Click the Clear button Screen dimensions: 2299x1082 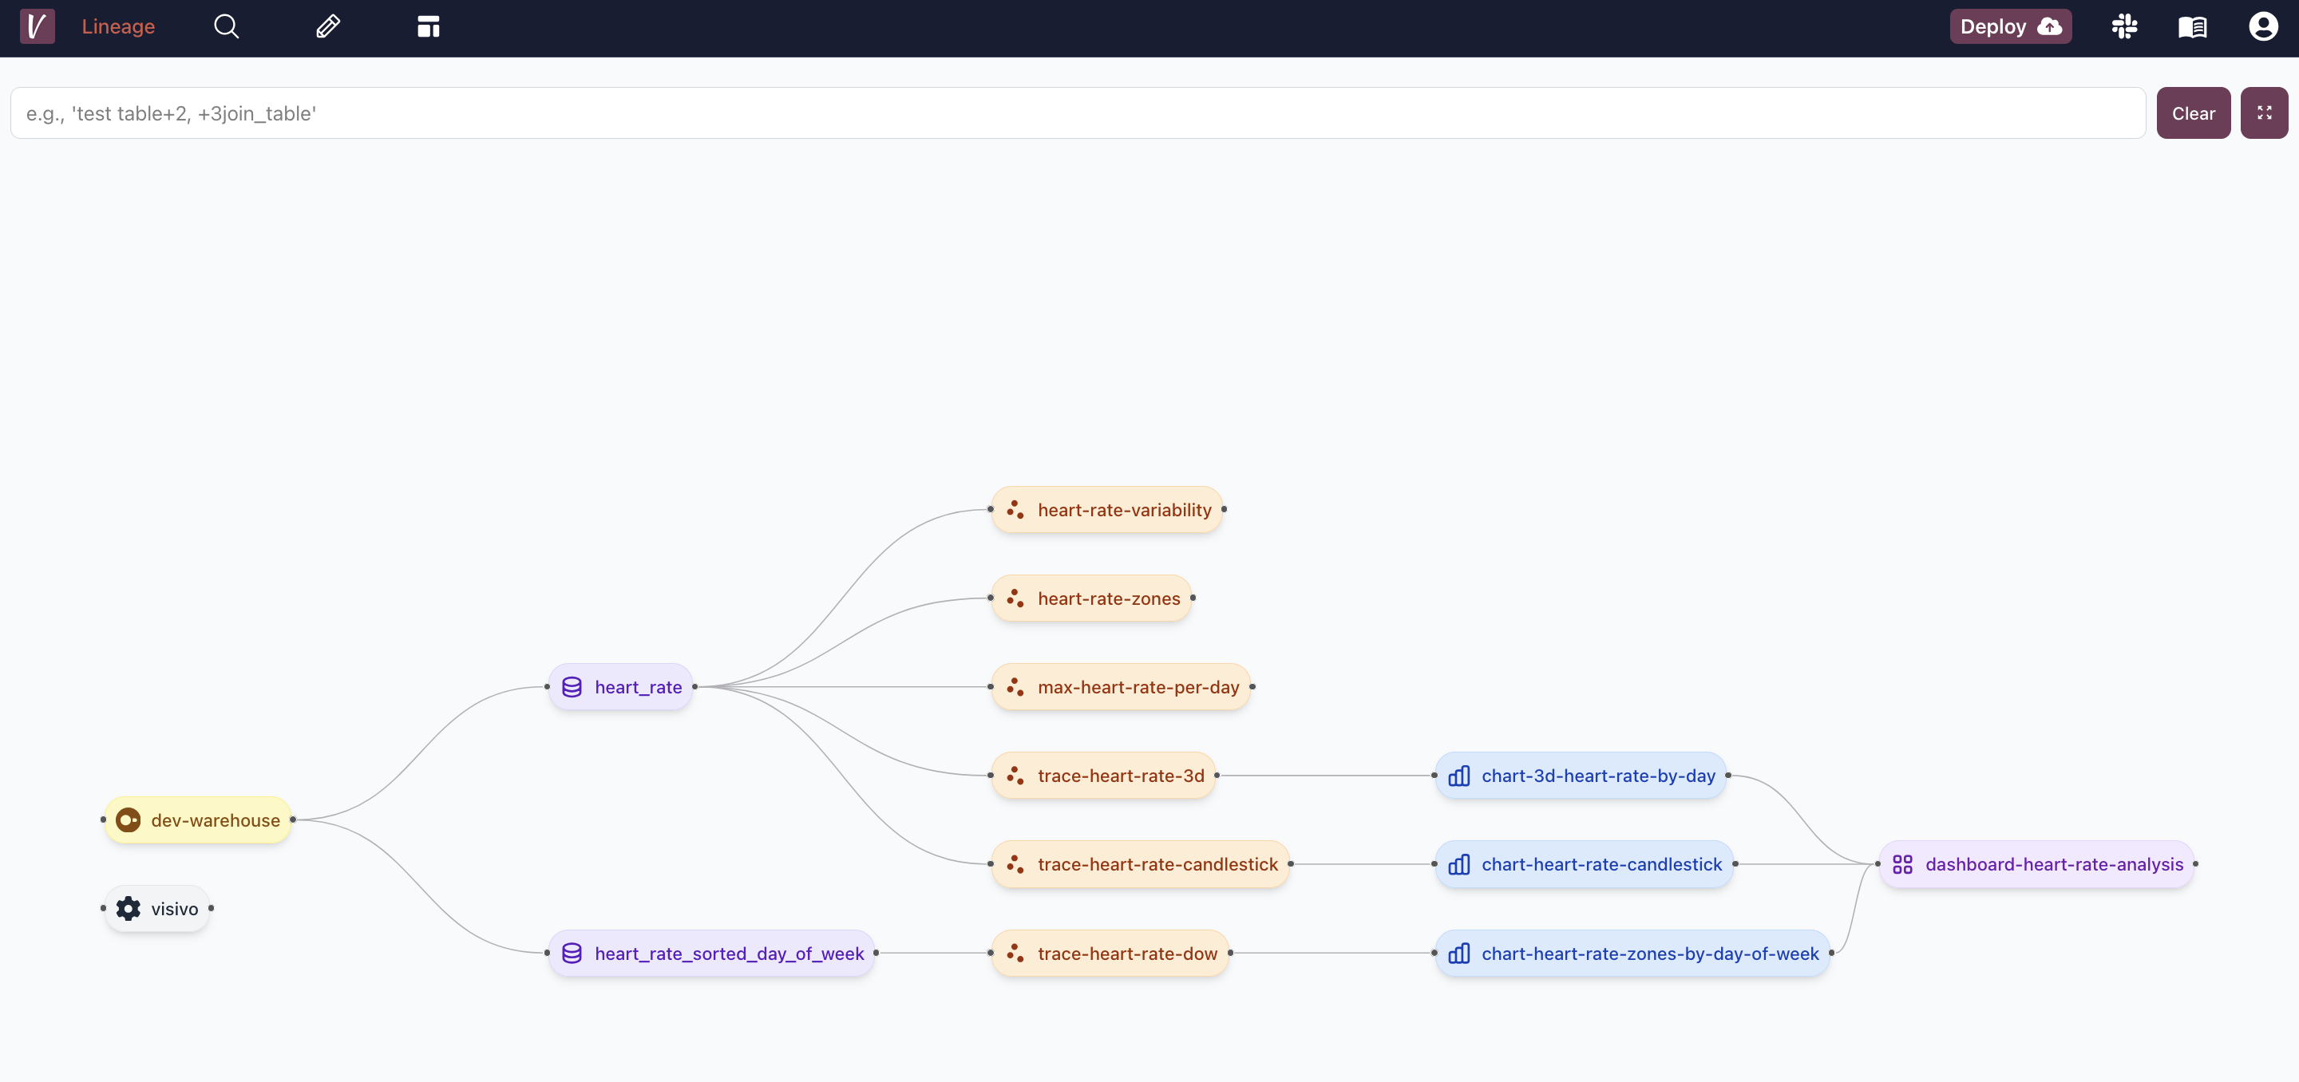click(x=2193, y=113)
